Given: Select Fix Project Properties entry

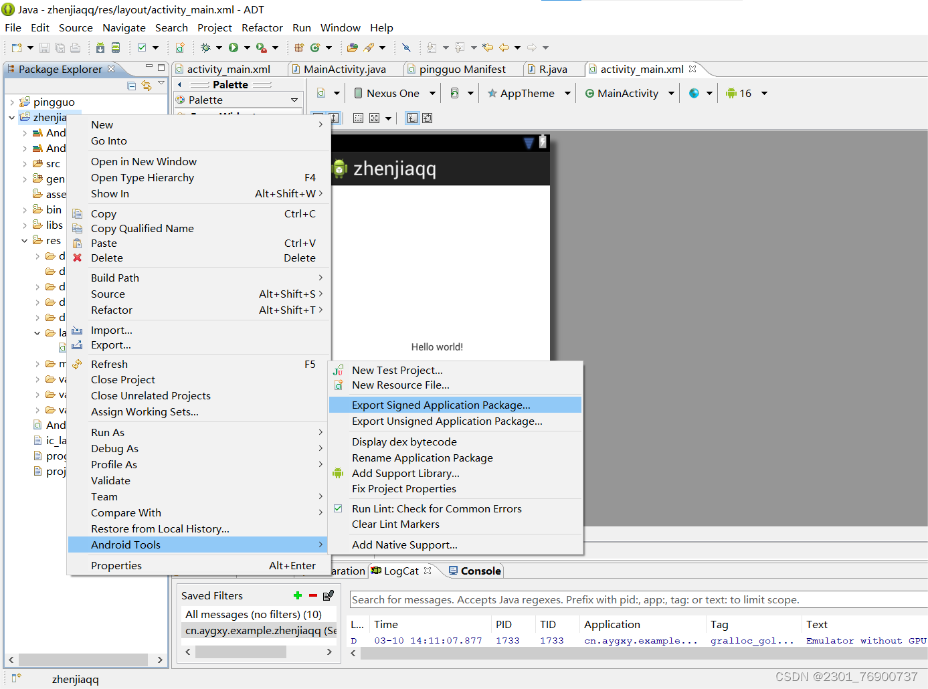Looking at the screenshot, I should pyautogui.click(x=455, y=489).
